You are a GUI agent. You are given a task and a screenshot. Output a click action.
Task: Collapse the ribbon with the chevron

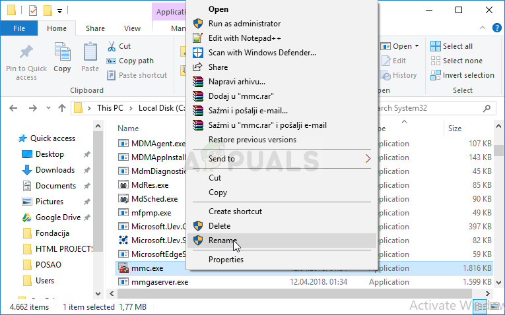483,28
